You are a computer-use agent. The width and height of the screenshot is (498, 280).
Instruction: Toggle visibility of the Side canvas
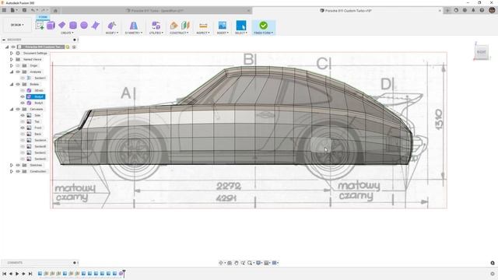click(23, 115)
